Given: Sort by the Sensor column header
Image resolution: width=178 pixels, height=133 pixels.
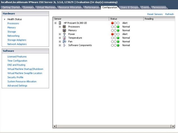Looking at the screenshot, I should click(x=81, y=19).
